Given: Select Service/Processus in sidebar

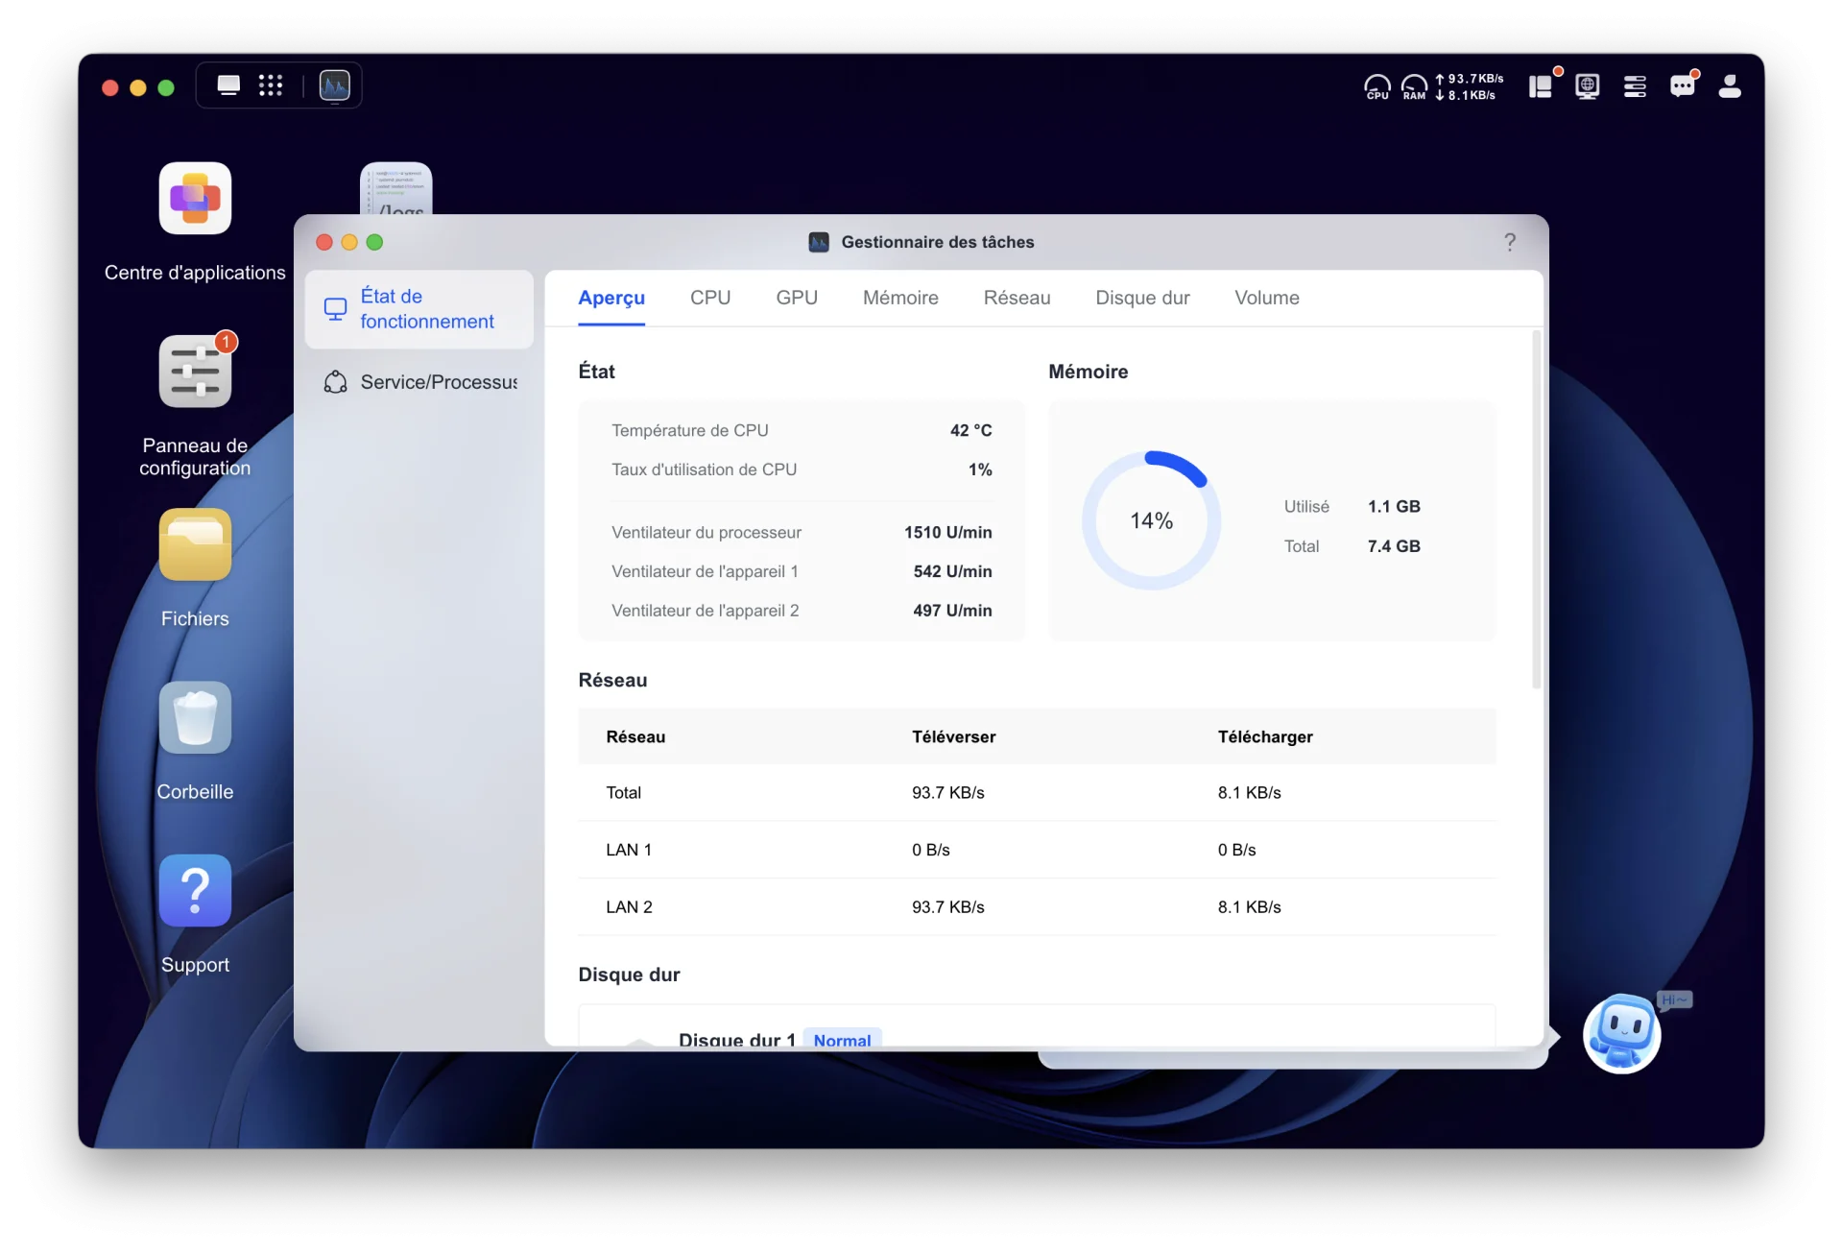Looking at the screenshot, I should pyautogui.click(x=419, y=382).
